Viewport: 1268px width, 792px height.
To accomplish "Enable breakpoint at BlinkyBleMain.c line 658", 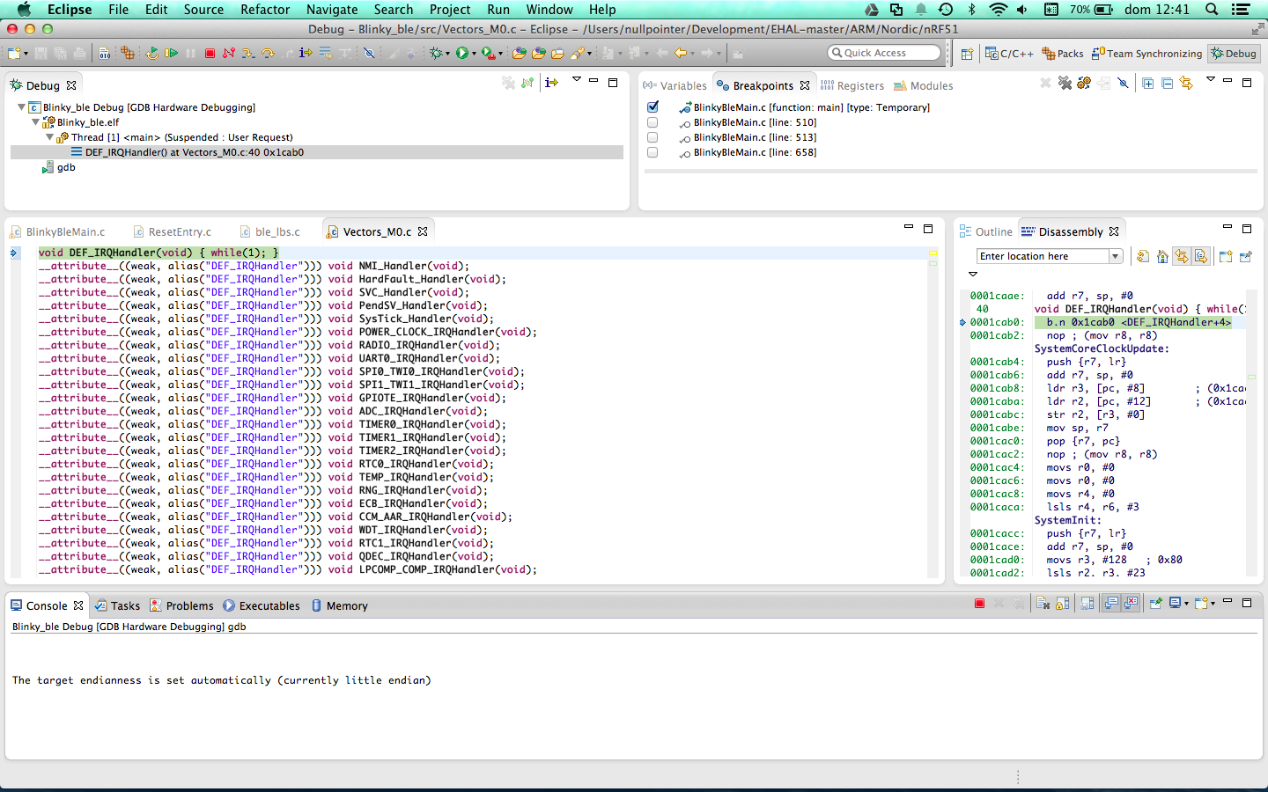I will [x=652, y=152].
